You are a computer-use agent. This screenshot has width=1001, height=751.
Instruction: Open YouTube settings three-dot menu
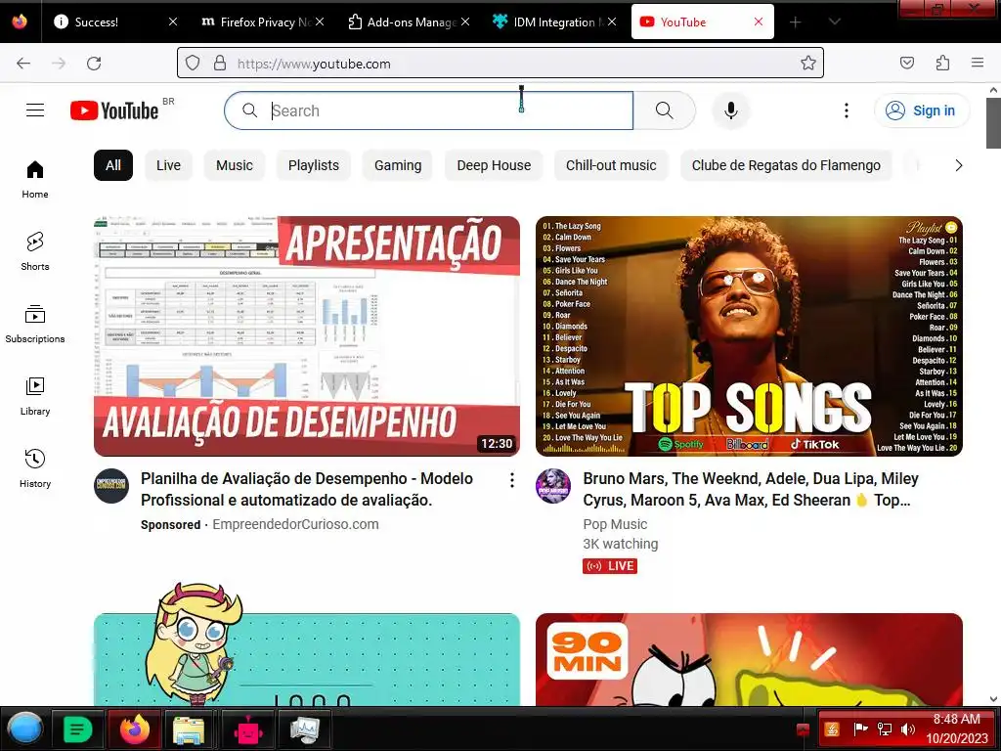[x=846, y=110]
